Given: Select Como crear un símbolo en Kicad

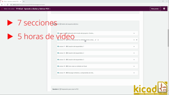Looking at the screenshot, I should [x=77, y=66].
